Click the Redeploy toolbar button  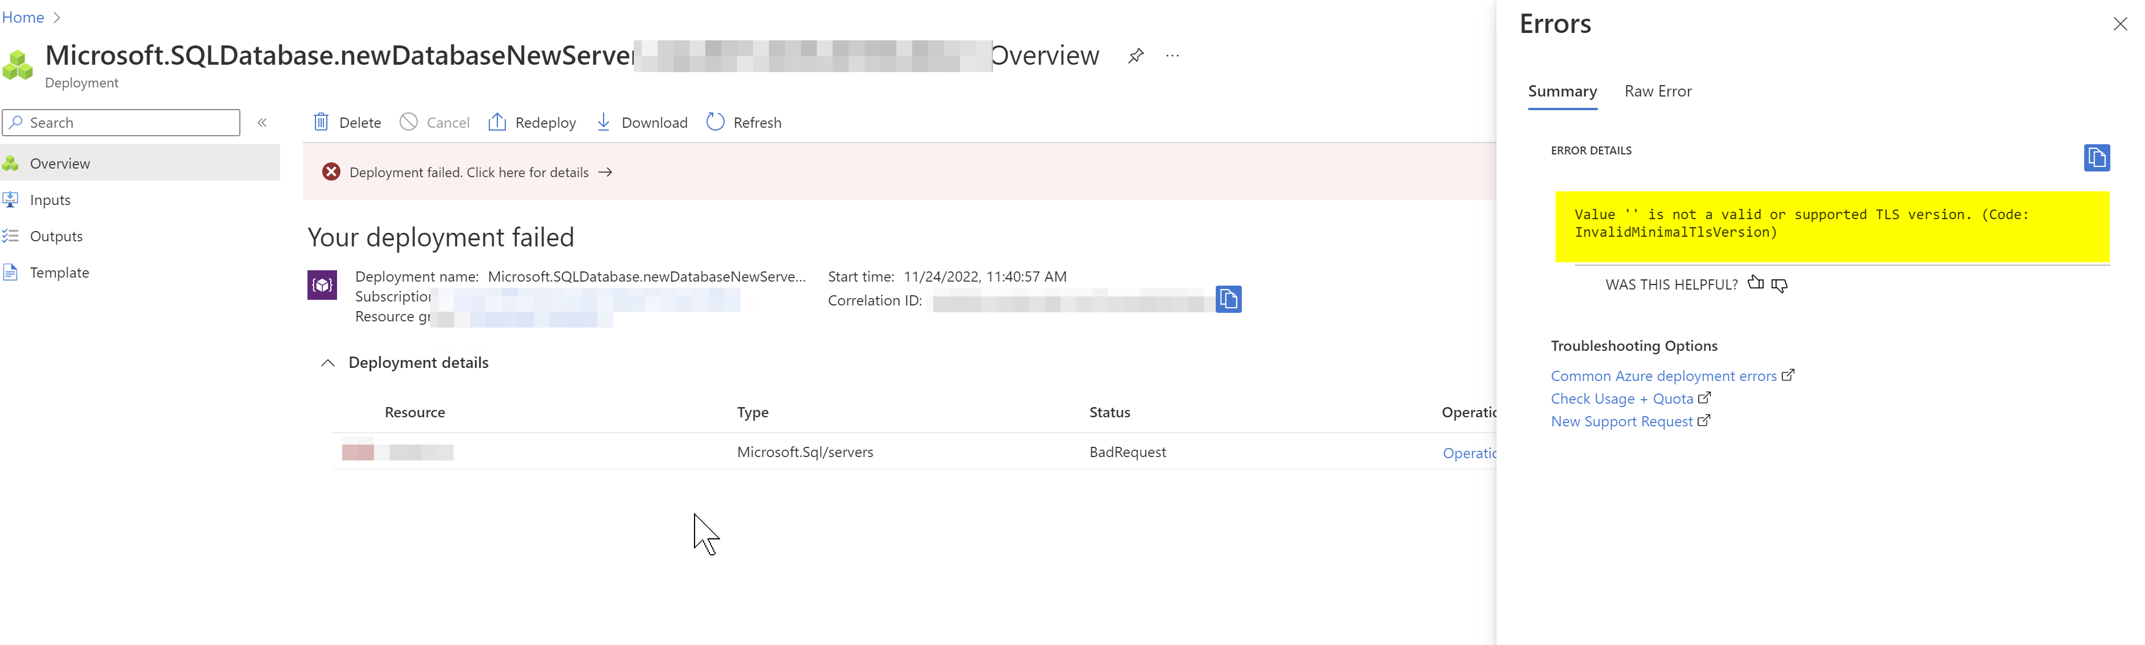(532, 122)
